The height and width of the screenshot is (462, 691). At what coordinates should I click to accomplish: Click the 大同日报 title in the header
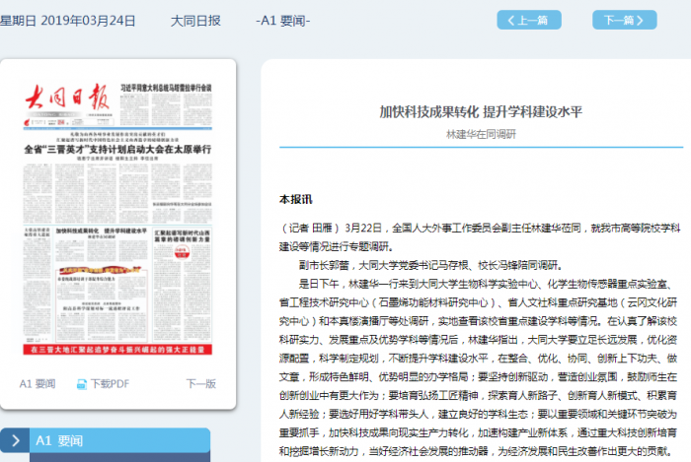tap(195, 20)
